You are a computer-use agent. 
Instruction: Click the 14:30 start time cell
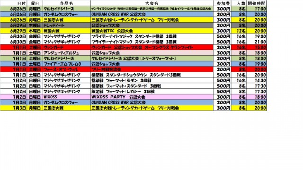tap(257, 80)
